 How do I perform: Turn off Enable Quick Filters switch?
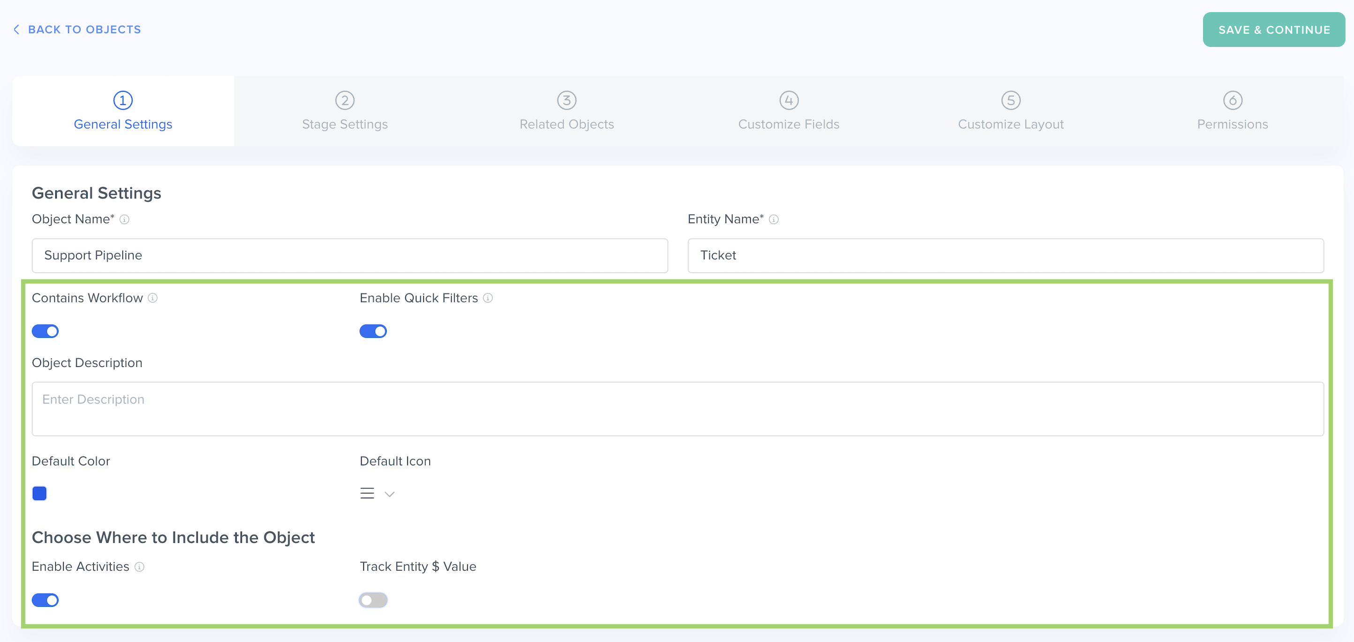[x=373, y=331]
